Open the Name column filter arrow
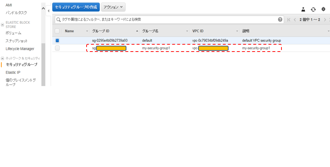This screenshot has width=330, height=167. coord(87,31)
